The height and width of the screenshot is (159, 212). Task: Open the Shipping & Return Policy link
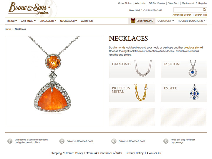point(67,153)
